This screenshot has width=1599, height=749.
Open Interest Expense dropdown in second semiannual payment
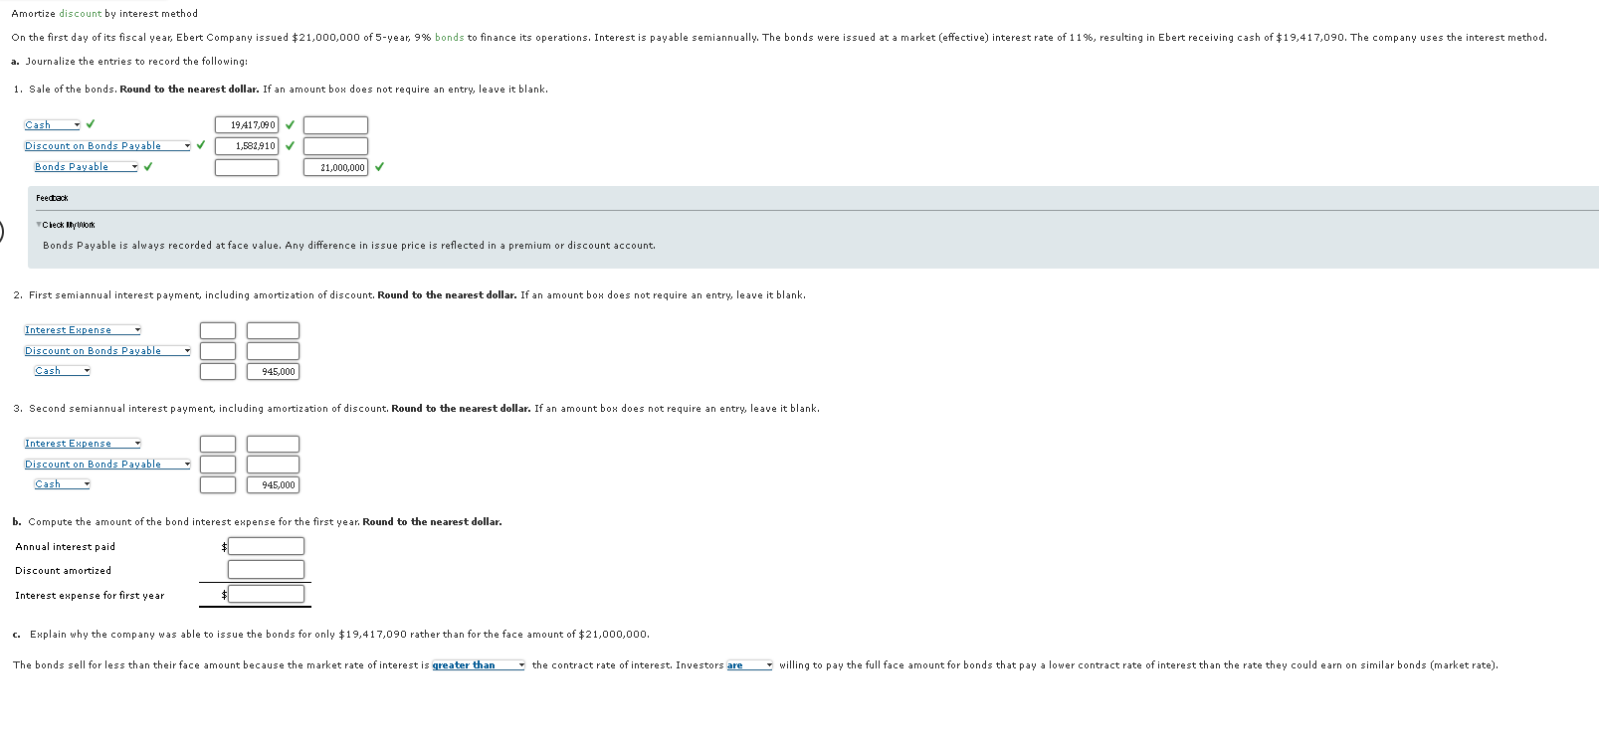click(83, 443)
